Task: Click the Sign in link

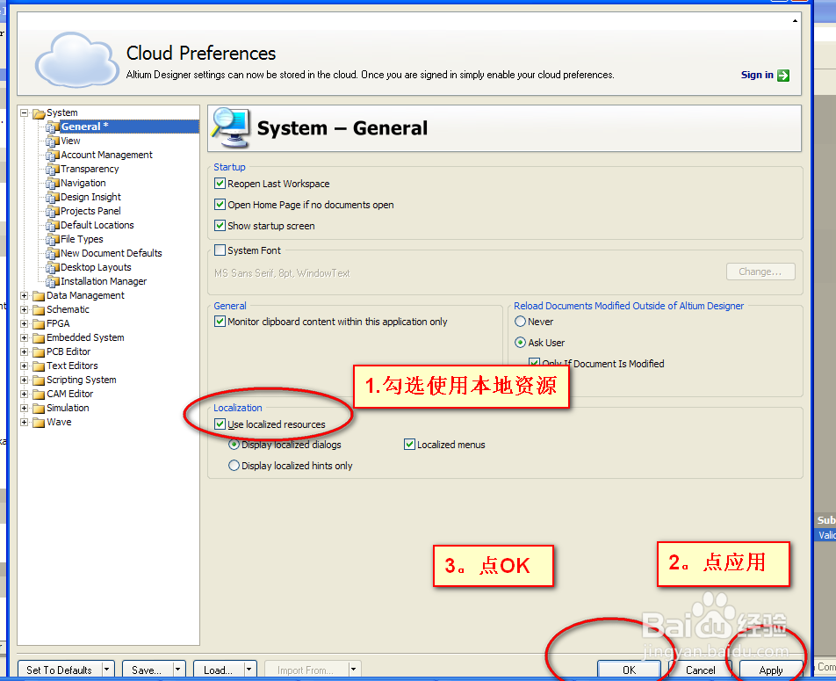Action: pyautogui.click(x=757, y=75)
